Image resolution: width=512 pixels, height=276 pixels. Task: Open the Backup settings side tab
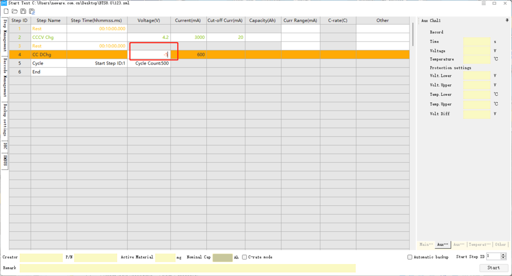5,120
